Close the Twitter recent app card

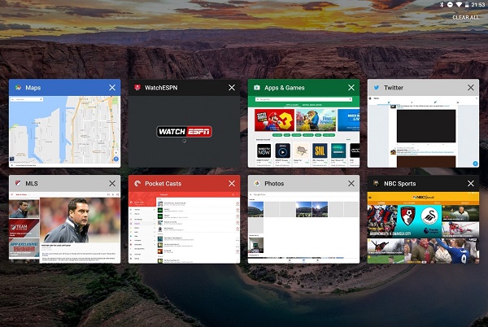[471, 88]
